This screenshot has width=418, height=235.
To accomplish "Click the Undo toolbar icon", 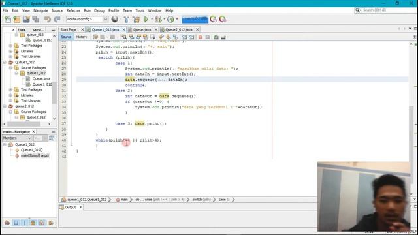I will pyautogui.click(x=48, y=19).
